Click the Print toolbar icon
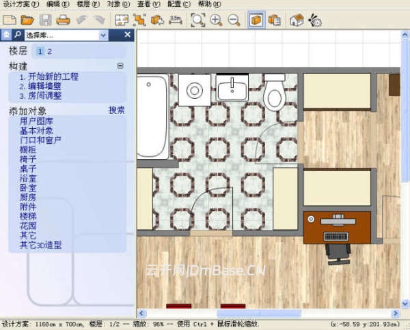Viewport: 410px width, 330px height. (63, 20)
